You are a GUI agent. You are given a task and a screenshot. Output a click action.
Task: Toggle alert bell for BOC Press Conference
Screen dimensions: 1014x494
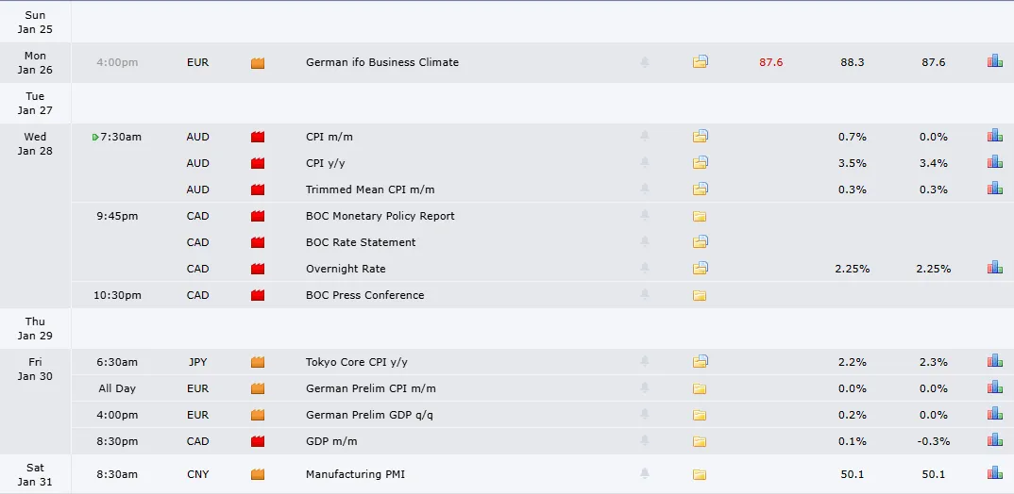point(645,294)
